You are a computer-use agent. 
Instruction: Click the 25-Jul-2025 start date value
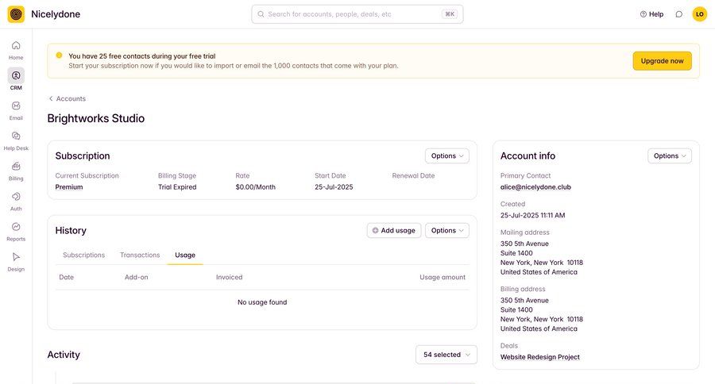334,186
